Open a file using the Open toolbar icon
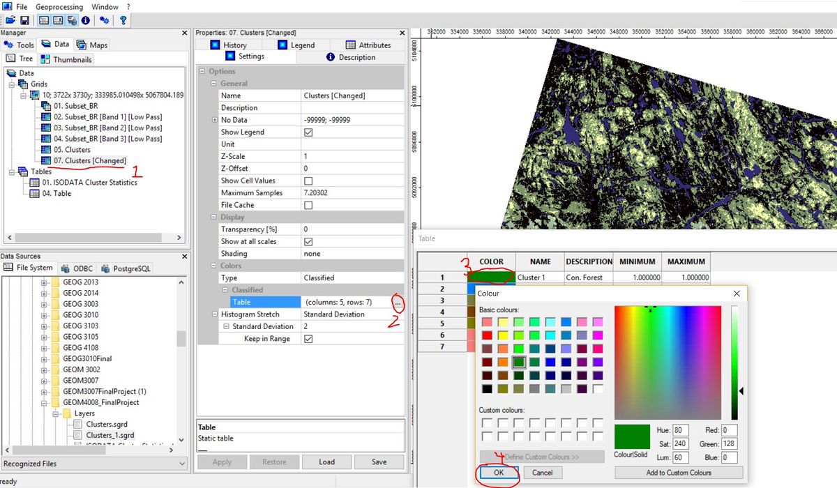 [10, 20]
